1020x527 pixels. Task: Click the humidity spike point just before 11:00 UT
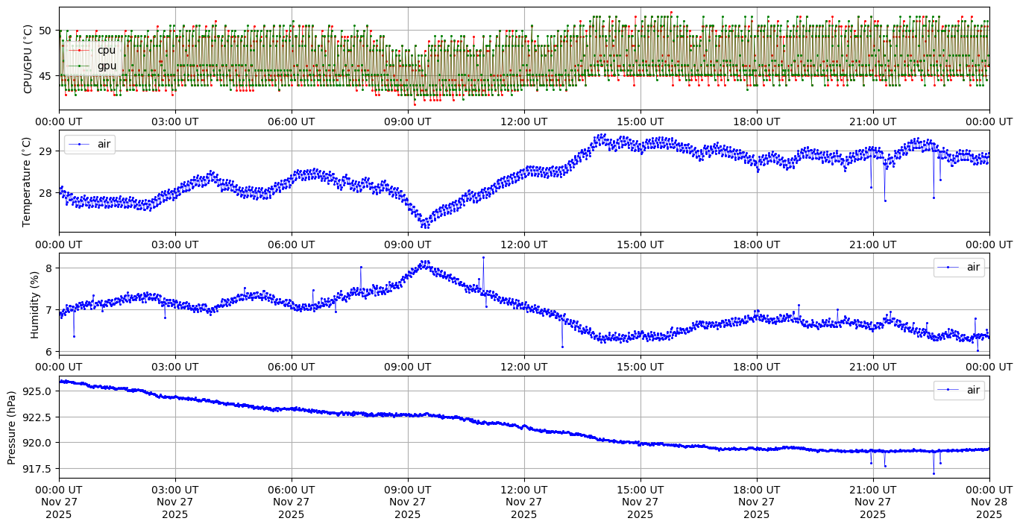[x=483, y=257]
